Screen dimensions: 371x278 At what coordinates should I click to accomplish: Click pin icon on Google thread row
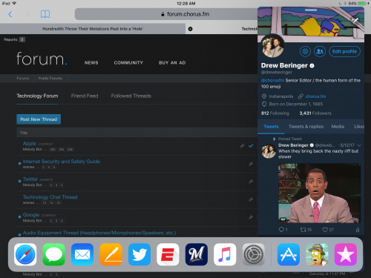(x=251, y=217)
